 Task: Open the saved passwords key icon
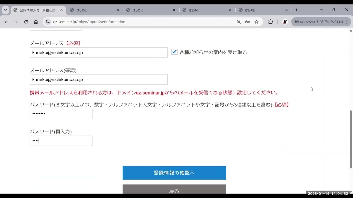click(x=248, y=22)
